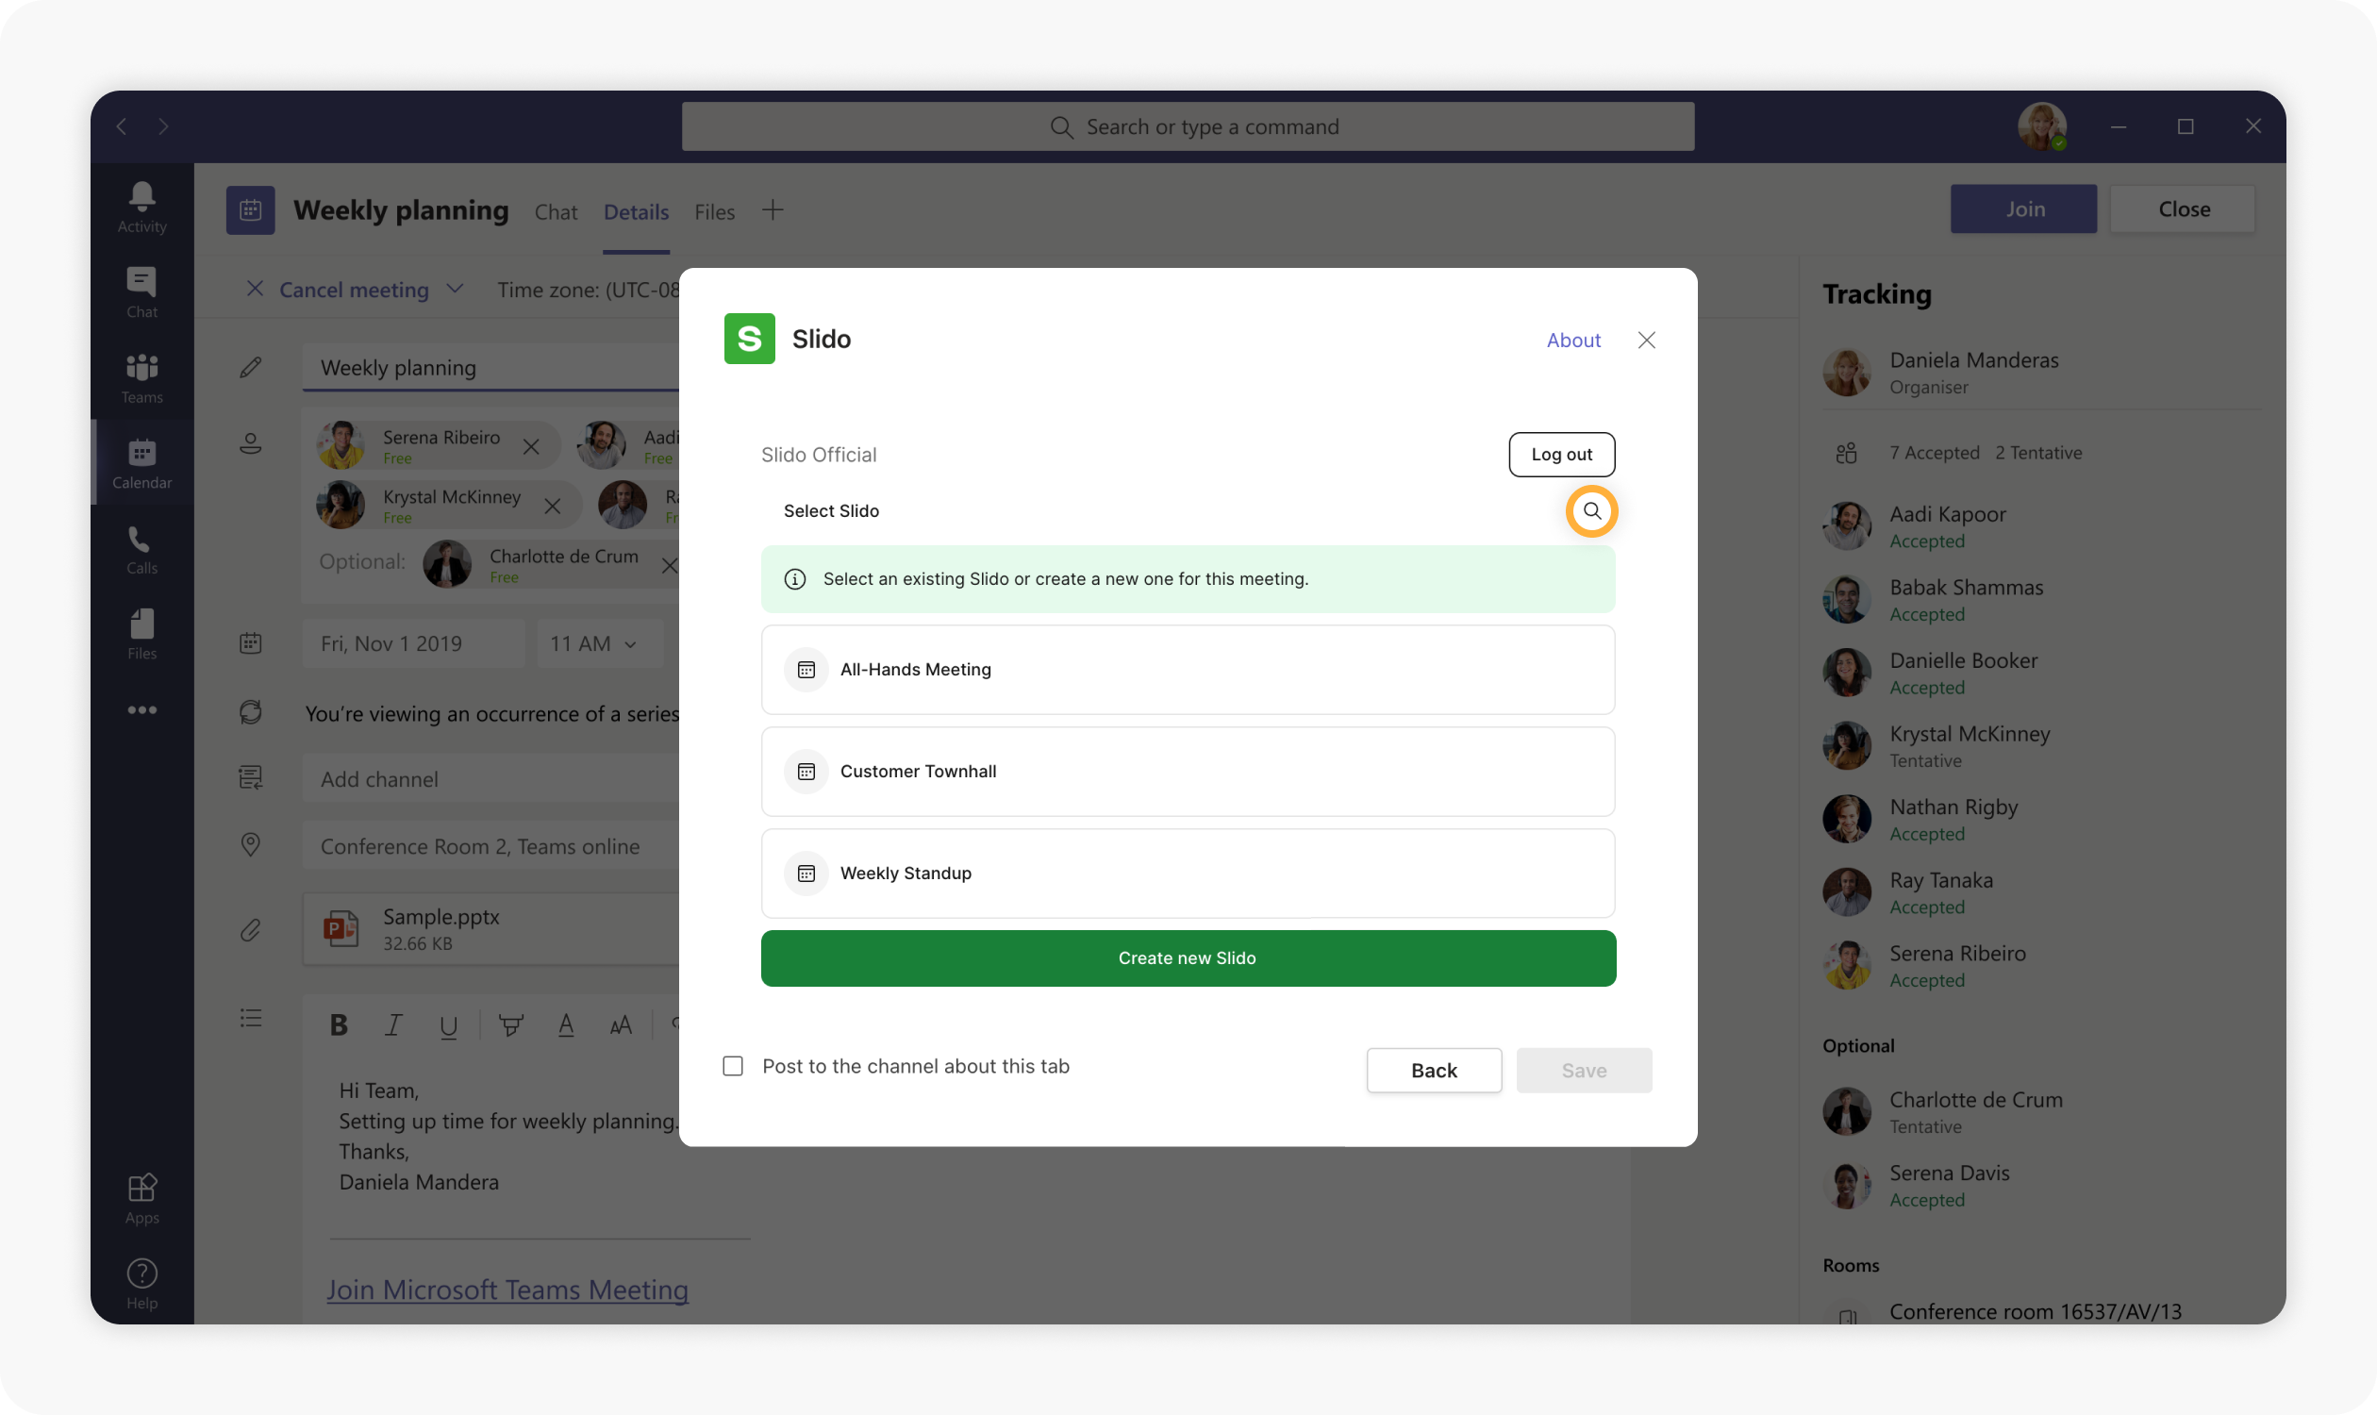The image size is (2377, 1415).
Task: Open Teams in the sidebar
Action: tap(142, 377)
